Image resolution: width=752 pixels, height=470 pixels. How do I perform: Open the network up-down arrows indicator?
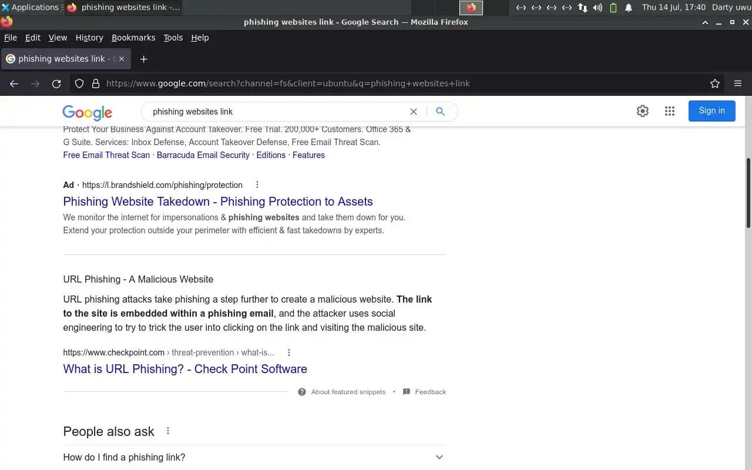[582, 8]
